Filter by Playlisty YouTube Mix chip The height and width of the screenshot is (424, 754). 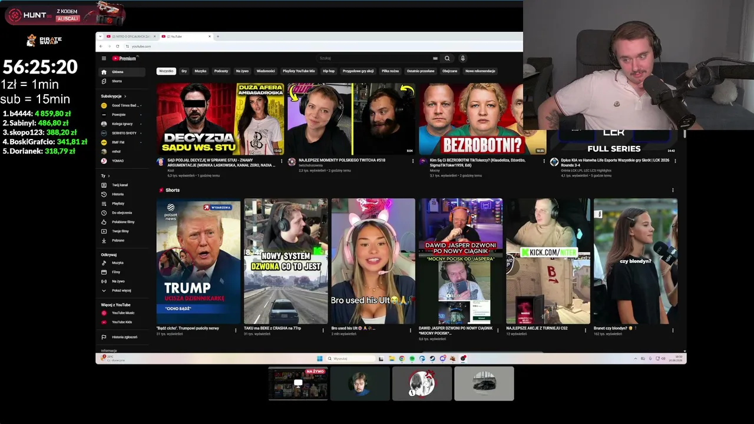point(299,71)
